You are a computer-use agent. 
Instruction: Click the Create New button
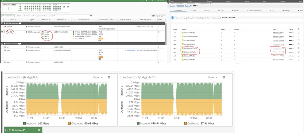pyautogui.click(x=8, y=16)
